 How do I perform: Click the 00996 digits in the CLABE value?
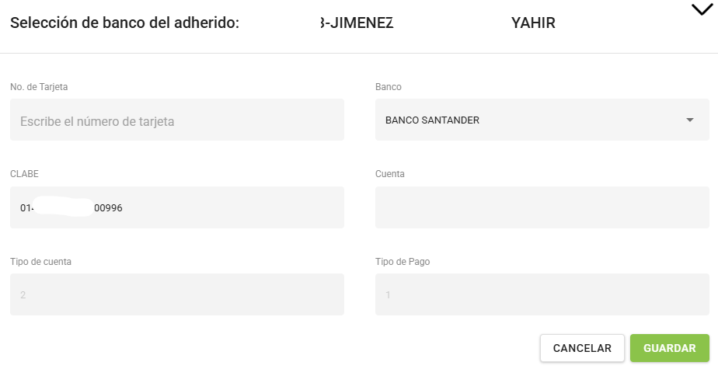[108, 208]
